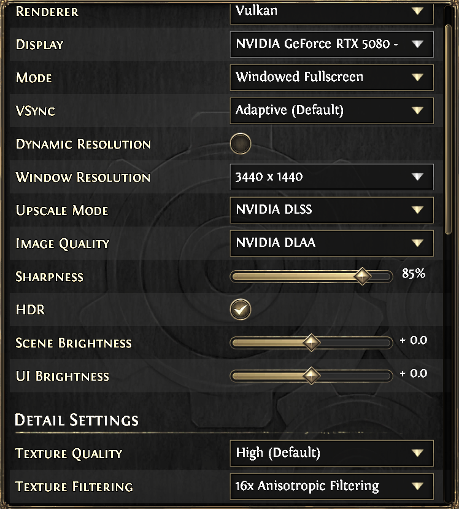Expand the Display dropdown for NVIDIA GeForce
459x509 pixels.
click(x=331, y=44)
